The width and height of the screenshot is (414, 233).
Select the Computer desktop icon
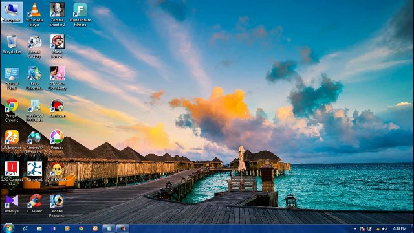(x=12, y=12)
